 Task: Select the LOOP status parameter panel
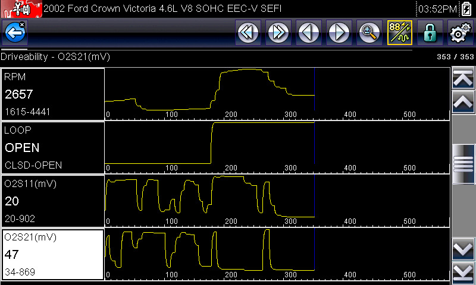tap(53, 147)
